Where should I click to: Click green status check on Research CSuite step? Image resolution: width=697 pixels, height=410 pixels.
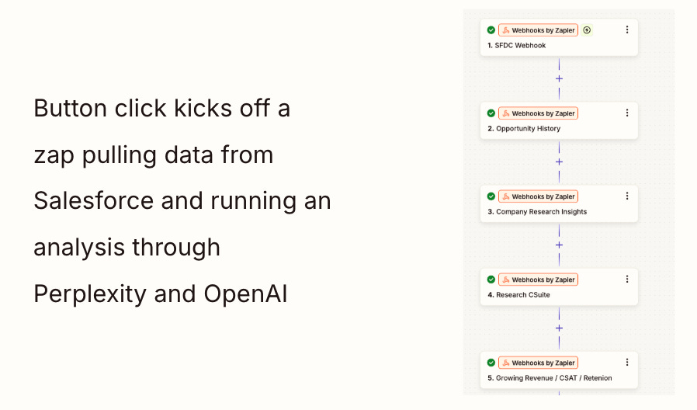coord(491,280)
